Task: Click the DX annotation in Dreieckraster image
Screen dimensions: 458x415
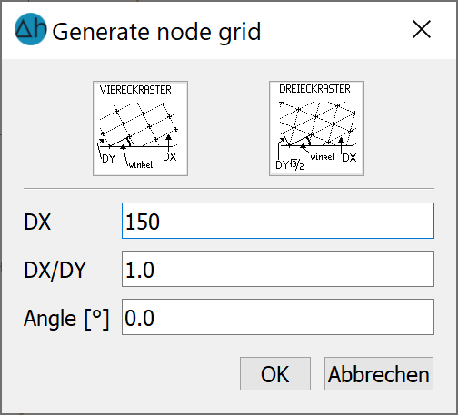Action: pyautogui.click(x=350, y=158)
